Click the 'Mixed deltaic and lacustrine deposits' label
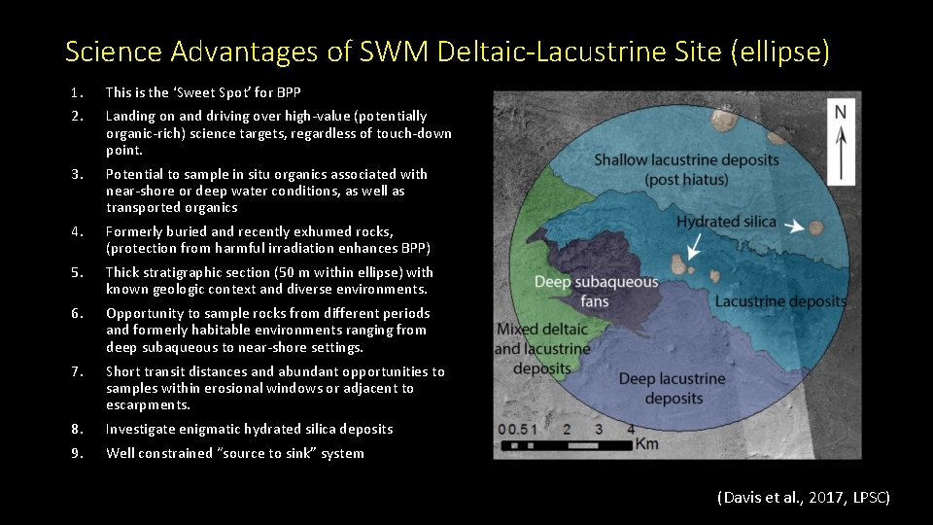This screenshot has width=933, height=525. [x=542, y=349]
